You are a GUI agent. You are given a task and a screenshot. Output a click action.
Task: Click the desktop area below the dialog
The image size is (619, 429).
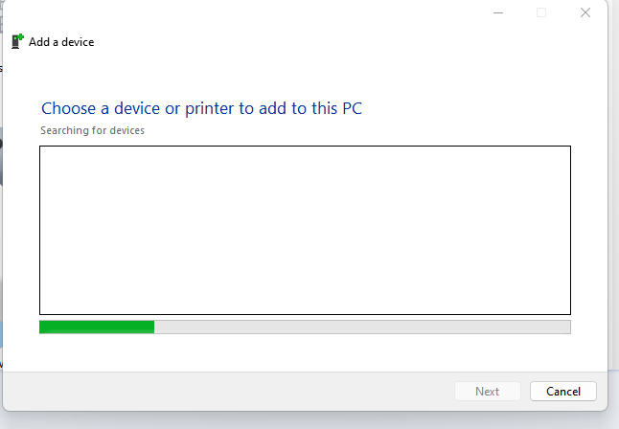[x=308, y=420]
